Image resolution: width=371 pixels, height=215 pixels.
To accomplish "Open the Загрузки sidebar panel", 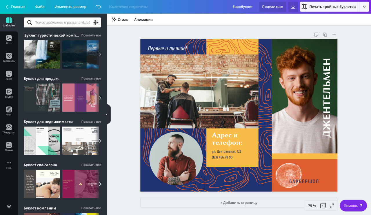I will tap(9, 129).
